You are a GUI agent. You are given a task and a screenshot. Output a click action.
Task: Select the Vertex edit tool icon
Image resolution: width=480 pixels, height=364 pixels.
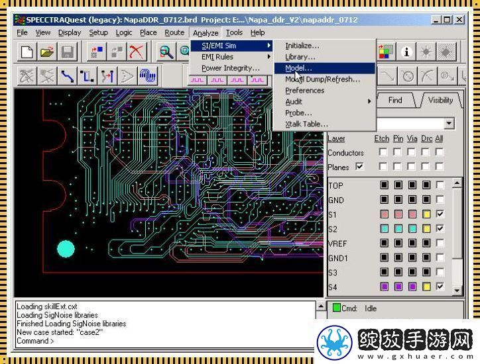[x=107, y=76]
